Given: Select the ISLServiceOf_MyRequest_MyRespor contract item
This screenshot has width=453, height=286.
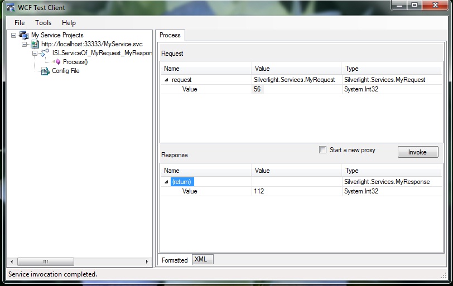Looking at the screenshot, I should 102,53.
